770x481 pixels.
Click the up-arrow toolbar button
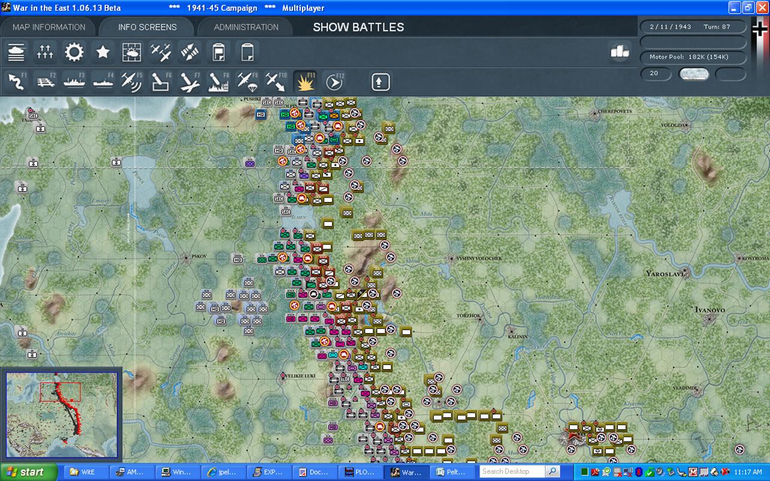tap(381, 81)
